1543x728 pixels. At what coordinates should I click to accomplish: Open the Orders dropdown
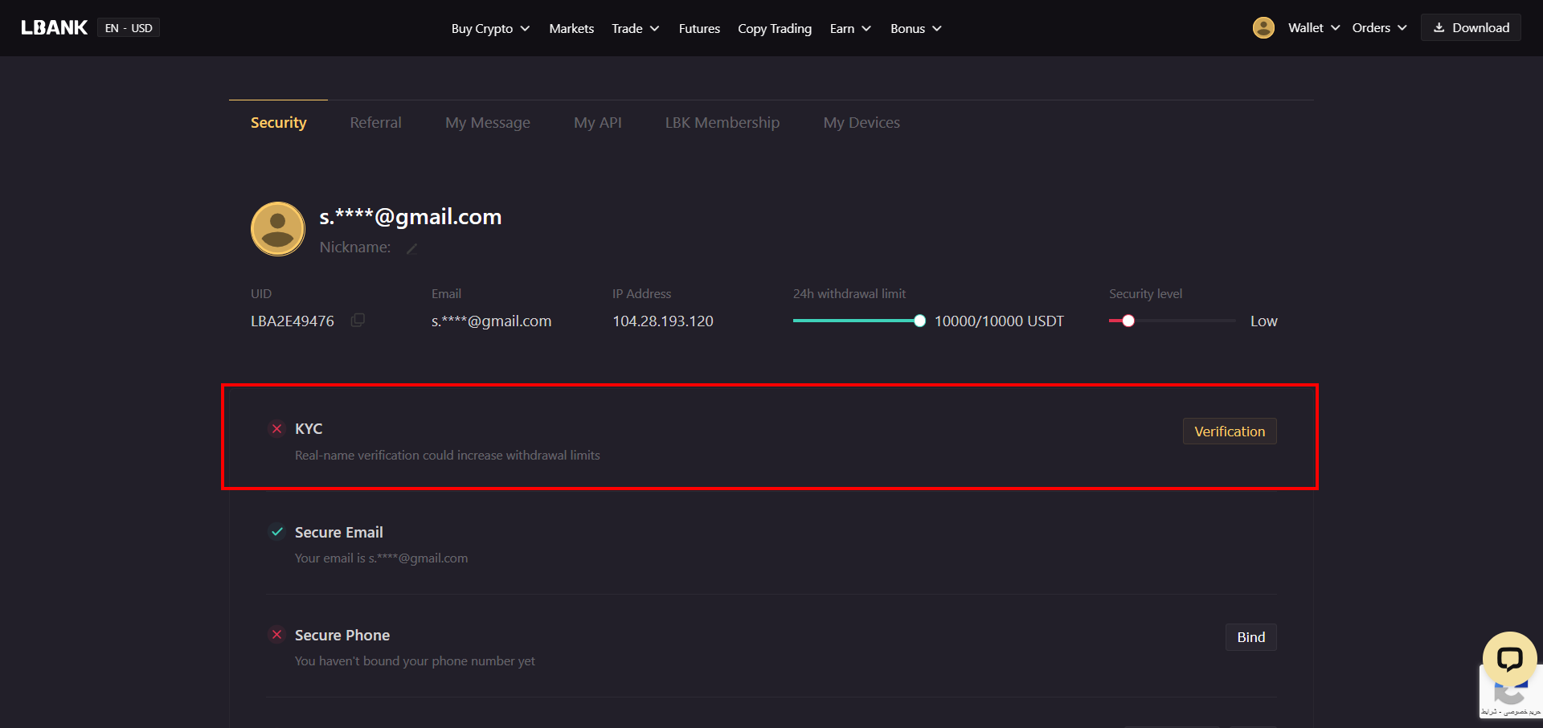[1379, 27]
